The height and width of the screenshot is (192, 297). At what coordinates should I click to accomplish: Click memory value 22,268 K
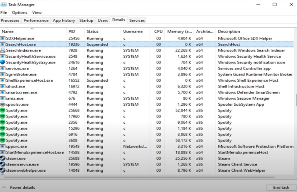[183, 50]
